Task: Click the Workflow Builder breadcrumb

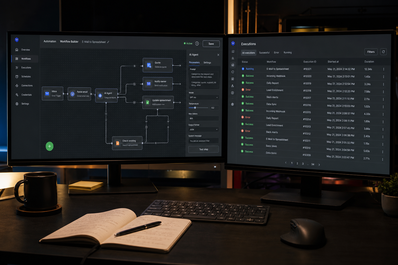Action: coord(69,41)
